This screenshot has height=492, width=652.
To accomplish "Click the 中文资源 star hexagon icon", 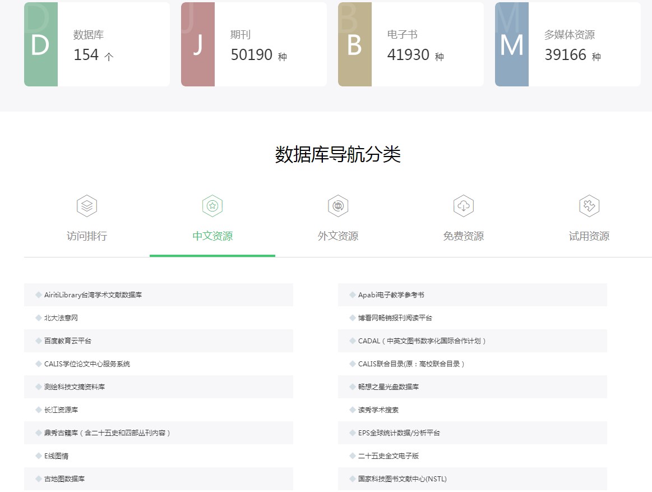I will (212, 206).
